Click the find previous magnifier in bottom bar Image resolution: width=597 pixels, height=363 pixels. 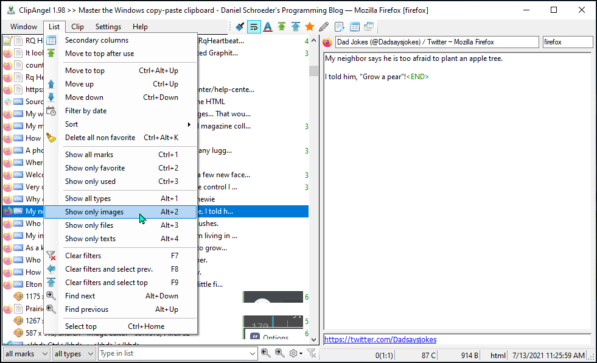click(x=266, y=353)
